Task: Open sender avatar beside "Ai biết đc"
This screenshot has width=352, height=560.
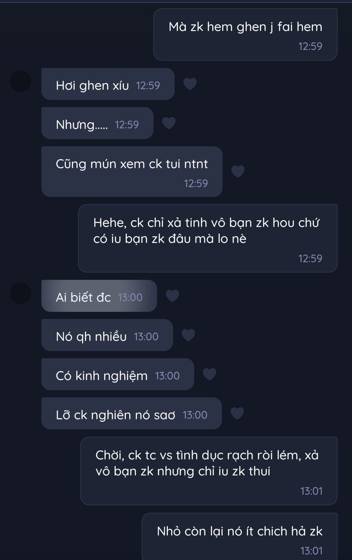Action: coord(21,293)
